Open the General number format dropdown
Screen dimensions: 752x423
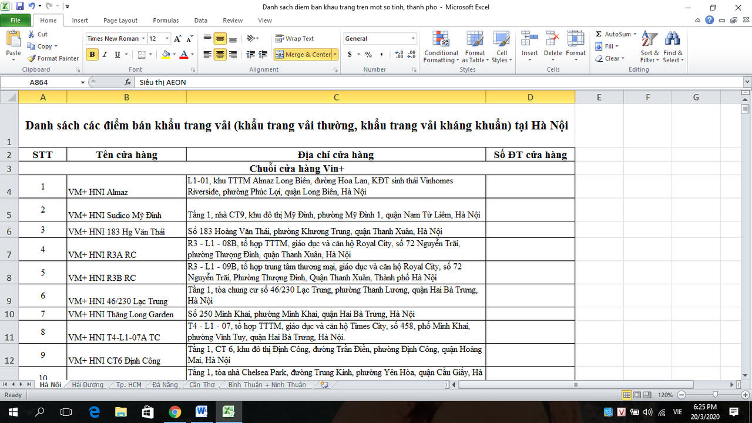tap(413, 39)
